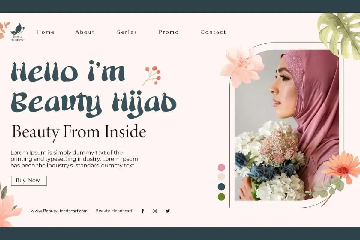The height and width of the screenshot is (240, 360).
Task: Follow the www.BeautyHeadscarf.com link
Action: click(x=59, y=211)
